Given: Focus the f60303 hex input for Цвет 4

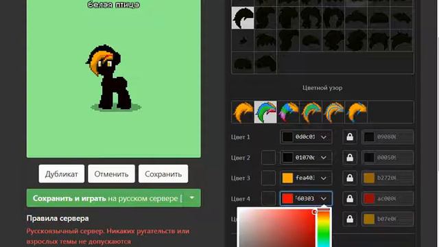Looking at the screenshot, I should 305,198.
